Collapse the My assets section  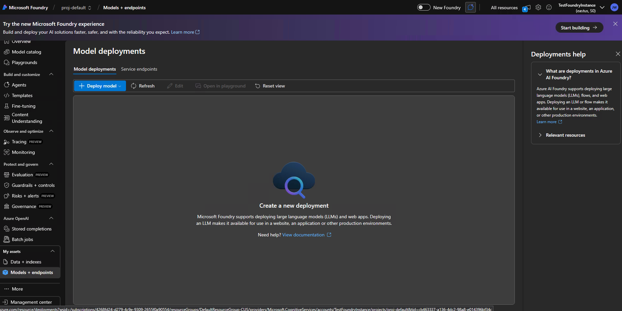tap(53, 251)
